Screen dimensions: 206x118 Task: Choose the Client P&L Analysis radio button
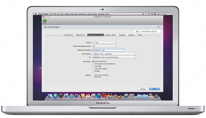pos(93,69)
